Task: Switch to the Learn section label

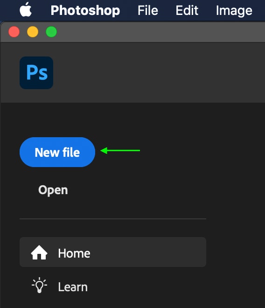Action: pos(73,287)
